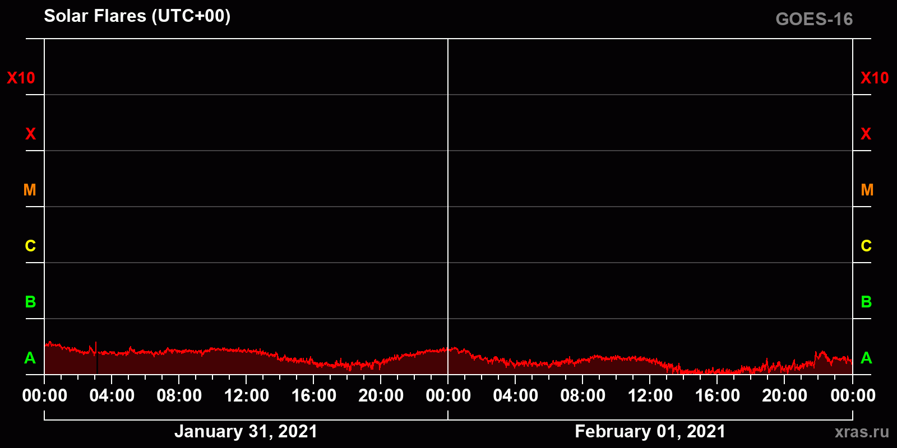Viewport: 897px width, 448px height.
Task: Click the yellow C label on the left axis
Action: click(x=30, y=246)
